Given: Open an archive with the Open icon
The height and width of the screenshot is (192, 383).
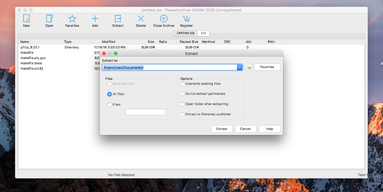Looking at the screenshot, I should [49, 18].
